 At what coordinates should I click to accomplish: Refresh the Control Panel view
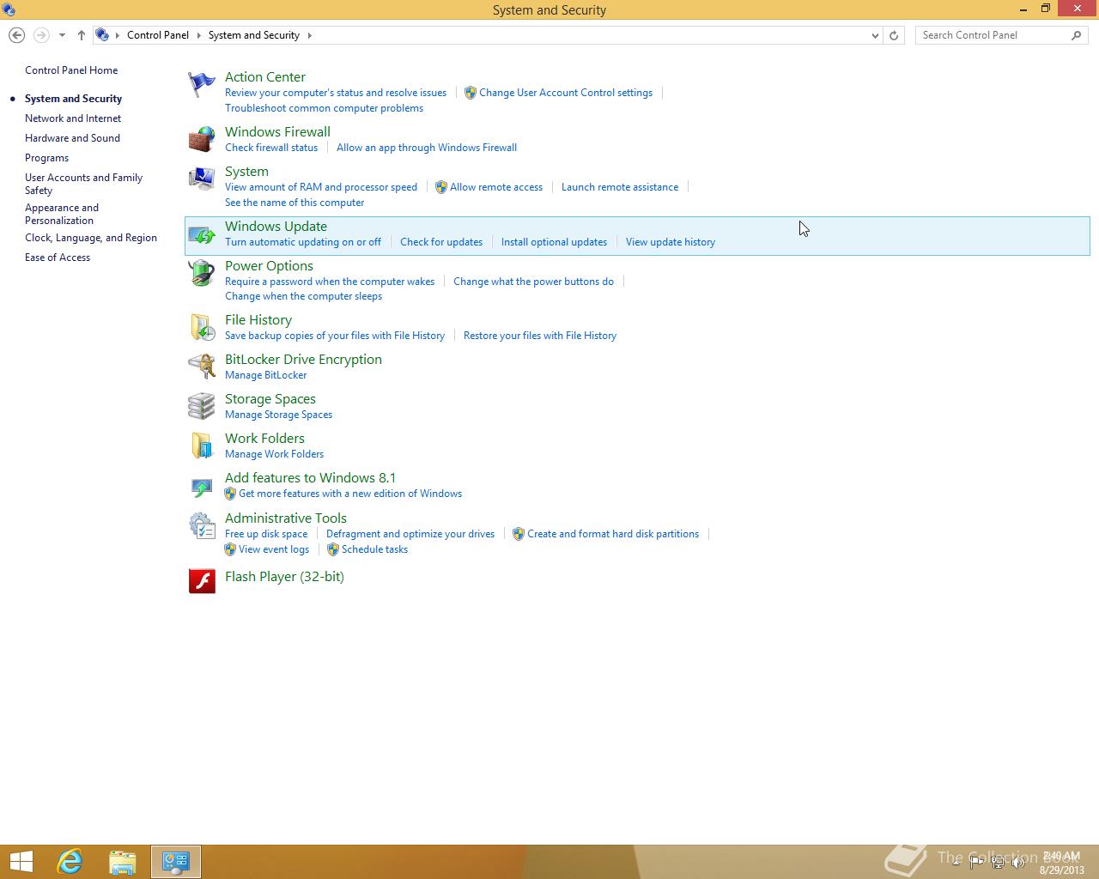point(894,35)
